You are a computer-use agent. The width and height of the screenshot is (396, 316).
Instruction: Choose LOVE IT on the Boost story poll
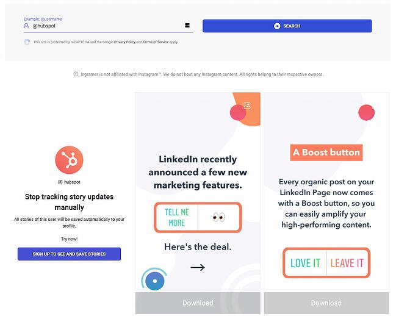click(x=305, y=263)
